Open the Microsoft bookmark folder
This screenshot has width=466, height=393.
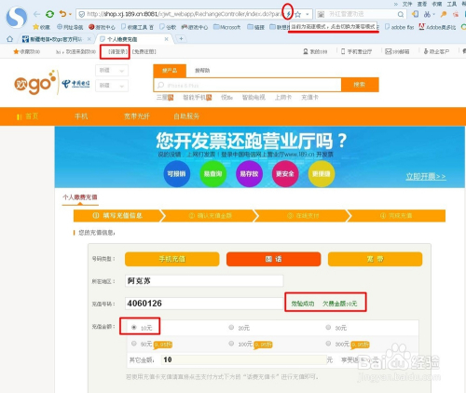(227, 27)
